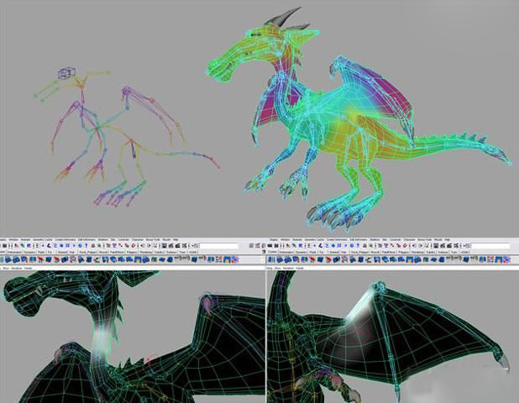Toggle snap to grids in left status line
The height and width of the screenshot is (403, 519).
107,245
